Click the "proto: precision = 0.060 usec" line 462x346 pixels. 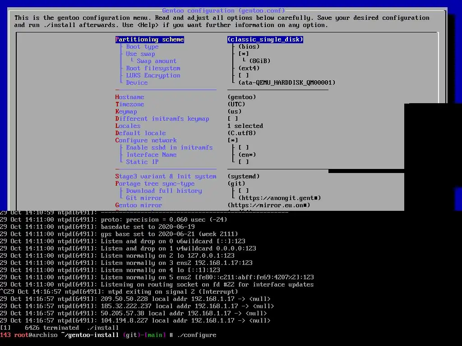(x=113, y=220)
